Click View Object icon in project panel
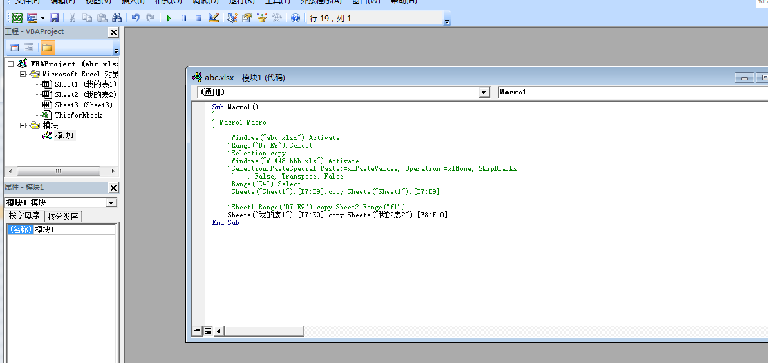 tap(29, 48)
